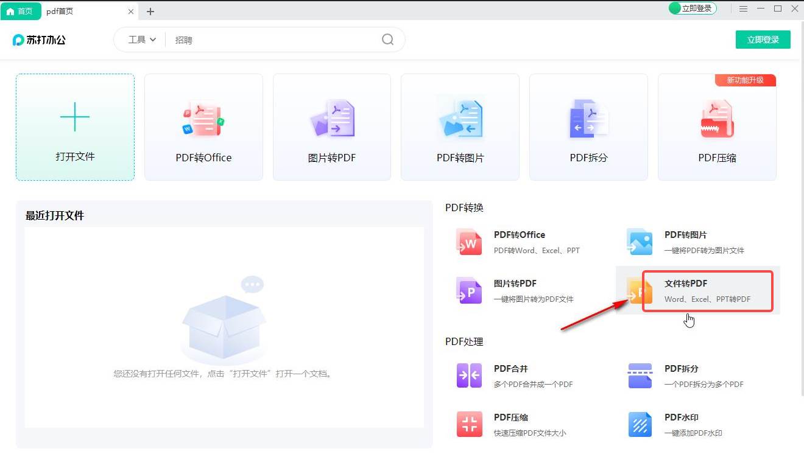Click the 最近打开文件 heading
Screen dimensions: 804x457
pyautogui.click(x=55, y=215)
